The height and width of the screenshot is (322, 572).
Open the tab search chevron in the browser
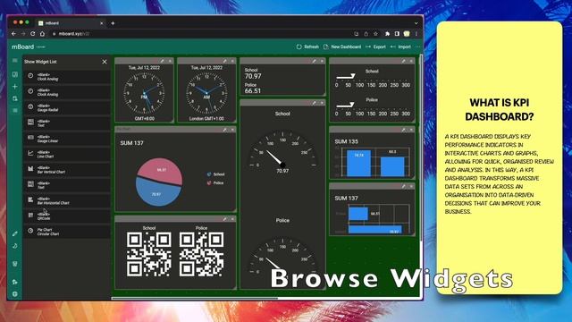416,23
